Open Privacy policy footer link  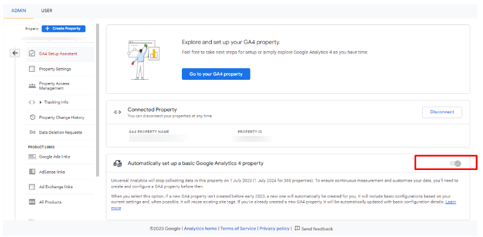274,228
